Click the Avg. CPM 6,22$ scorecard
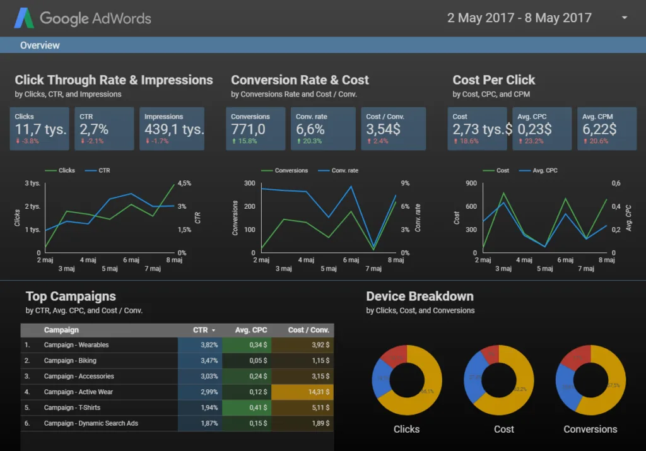The image size is (646, 451). coord(607,129)
